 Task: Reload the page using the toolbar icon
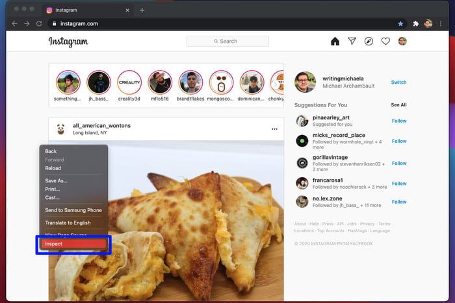39,24
